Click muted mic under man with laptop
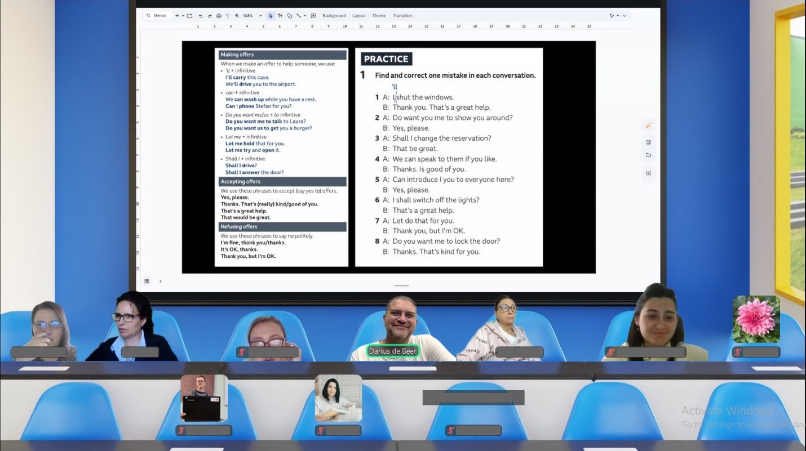 (x=181, y=431)
